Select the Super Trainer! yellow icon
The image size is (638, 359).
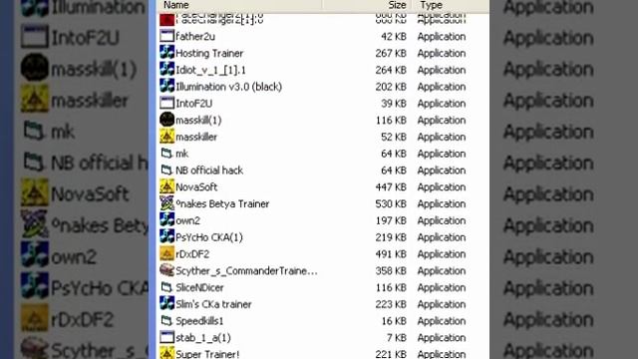(x=166, y=353)
